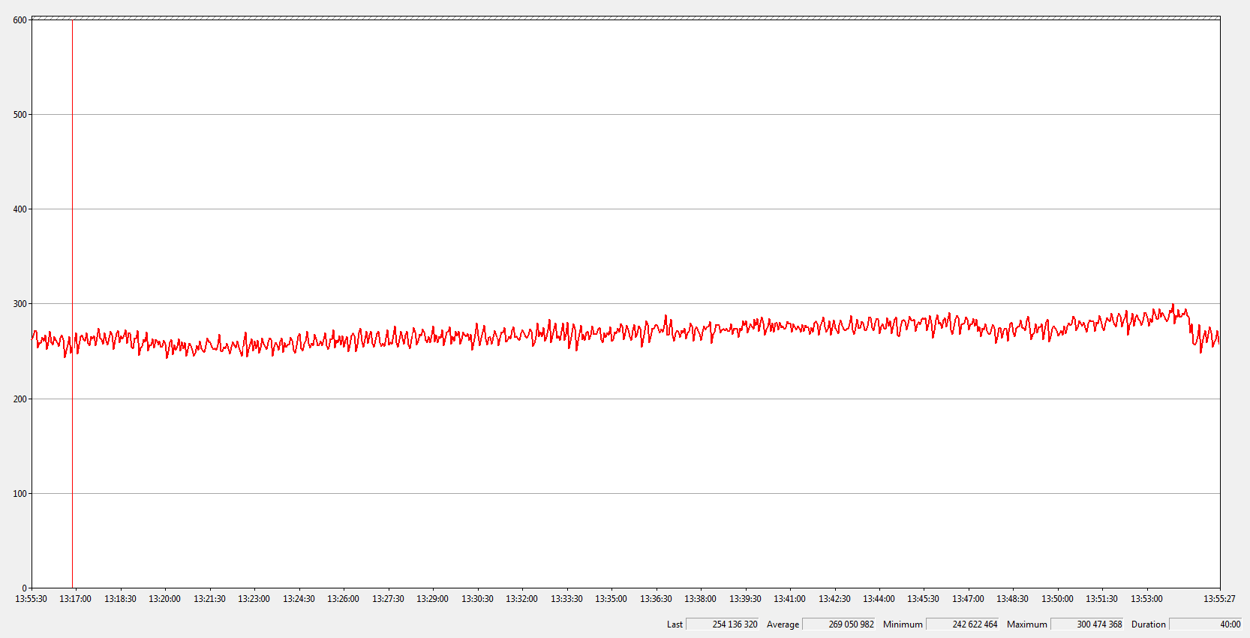Viewport: 1250px width, 638px height.
Task: Click the 13:55:30 time axis label
Action: click(31, 599)
